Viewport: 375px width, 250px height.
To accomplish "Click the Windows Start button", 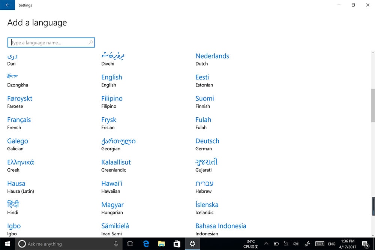I will (x=7, y=244).
